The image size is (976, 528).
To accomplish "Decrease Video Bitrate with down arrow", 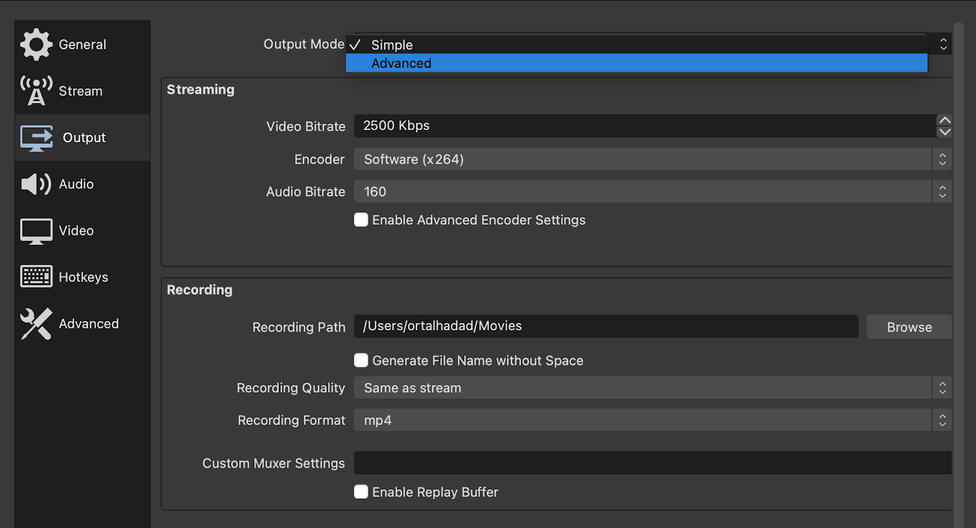I will tap(945, 132).
